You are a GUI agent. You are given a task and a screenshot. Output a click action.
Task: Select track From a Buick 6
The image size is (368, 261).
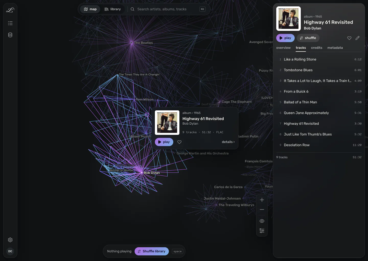319,92
